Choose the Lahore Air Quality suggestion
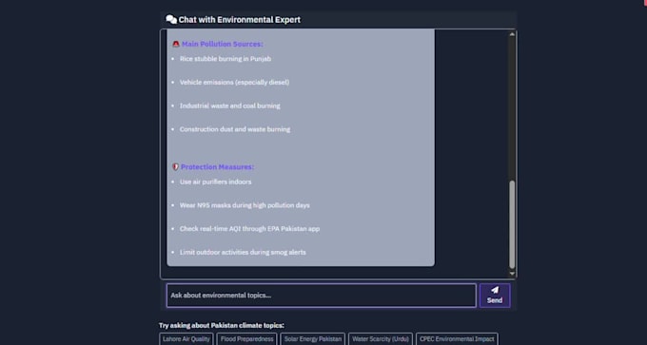This screenshot has height=345, width=647. (186, 339)
